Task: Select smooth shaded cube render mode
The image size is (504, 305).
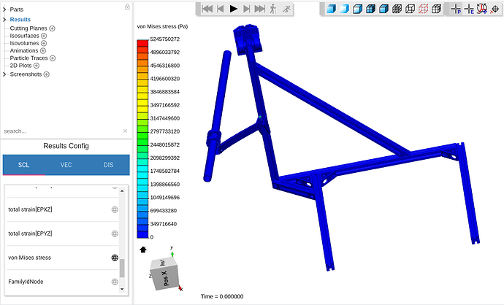Action: click(344, 9)
